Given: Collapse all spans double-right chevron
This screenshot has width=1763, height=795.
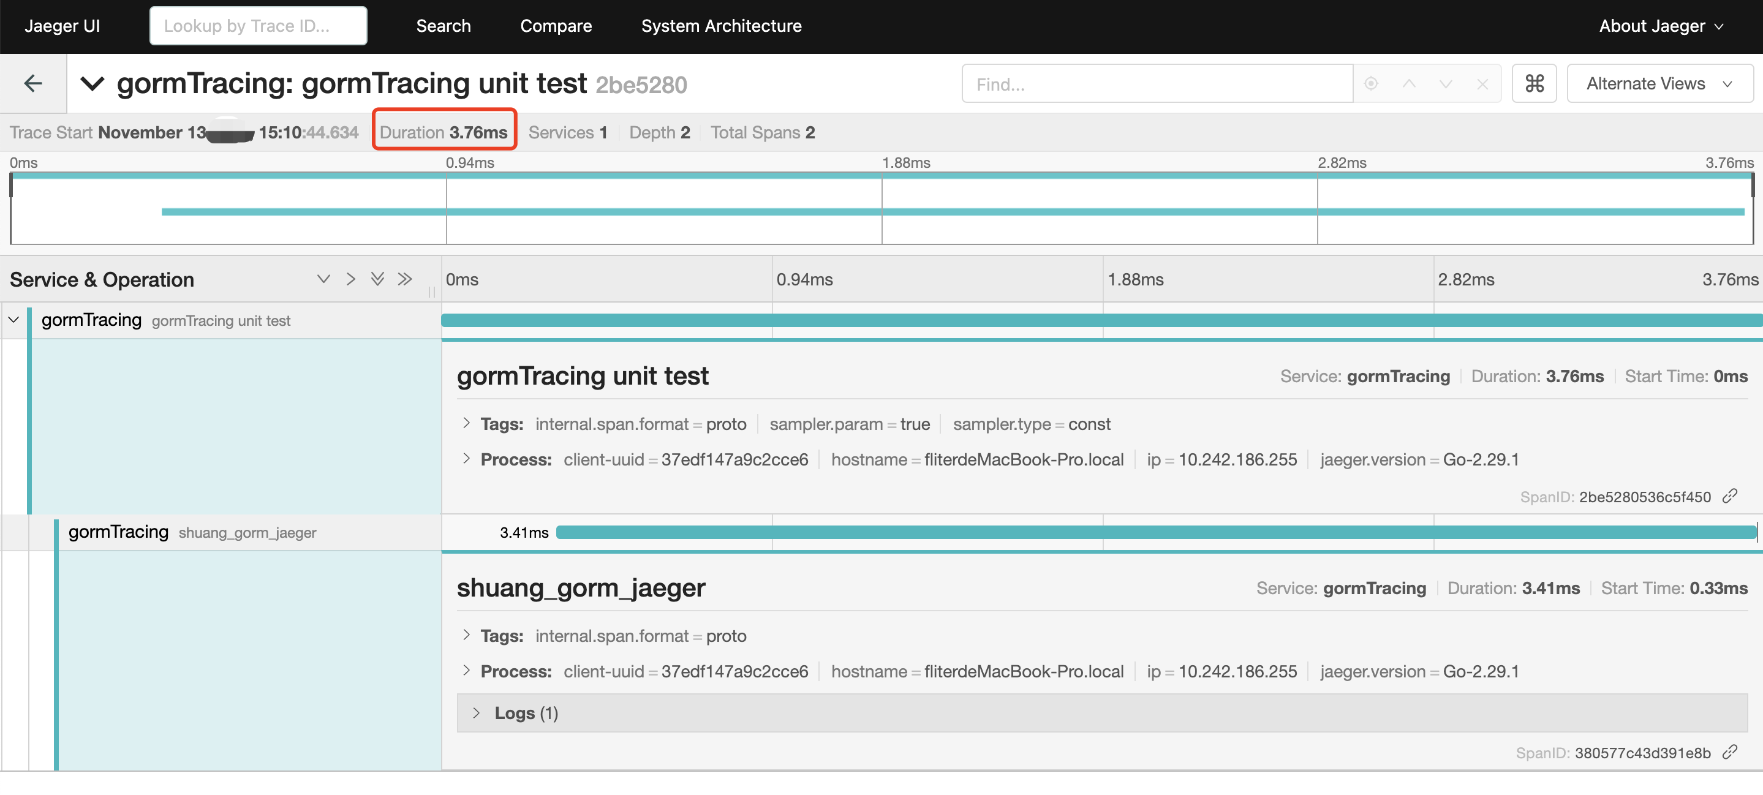Looking at the screenshot, I should pyautogui.click(x=405, y=279).
